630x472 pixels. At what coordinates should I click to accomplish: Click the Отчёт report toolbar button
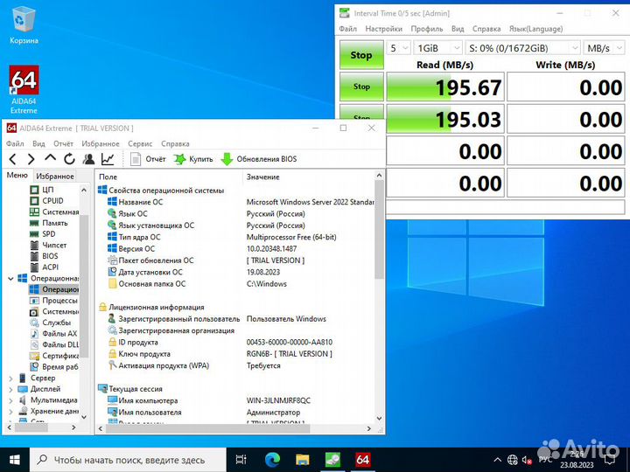[148, 159]
